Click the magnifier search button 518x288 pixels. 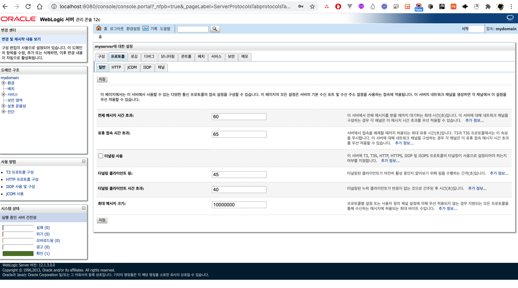215,29
